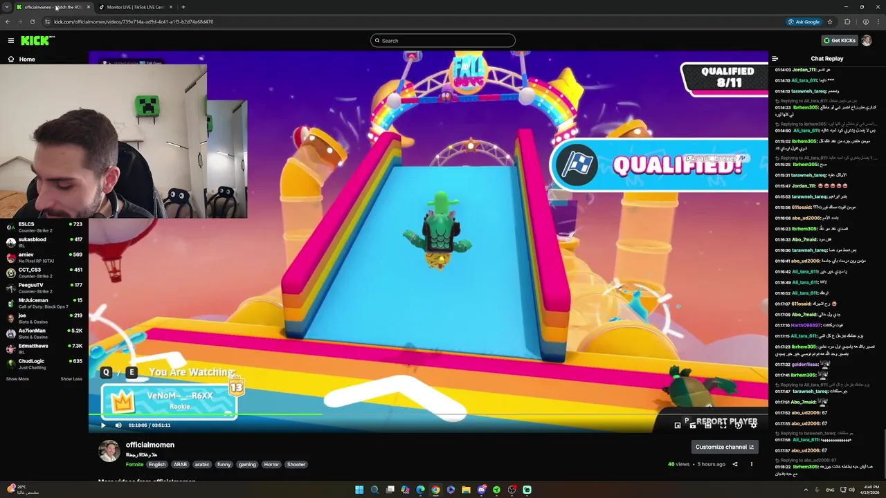Close the officialmomen browser tab
The image size is (886, 498).
(88, 7)
